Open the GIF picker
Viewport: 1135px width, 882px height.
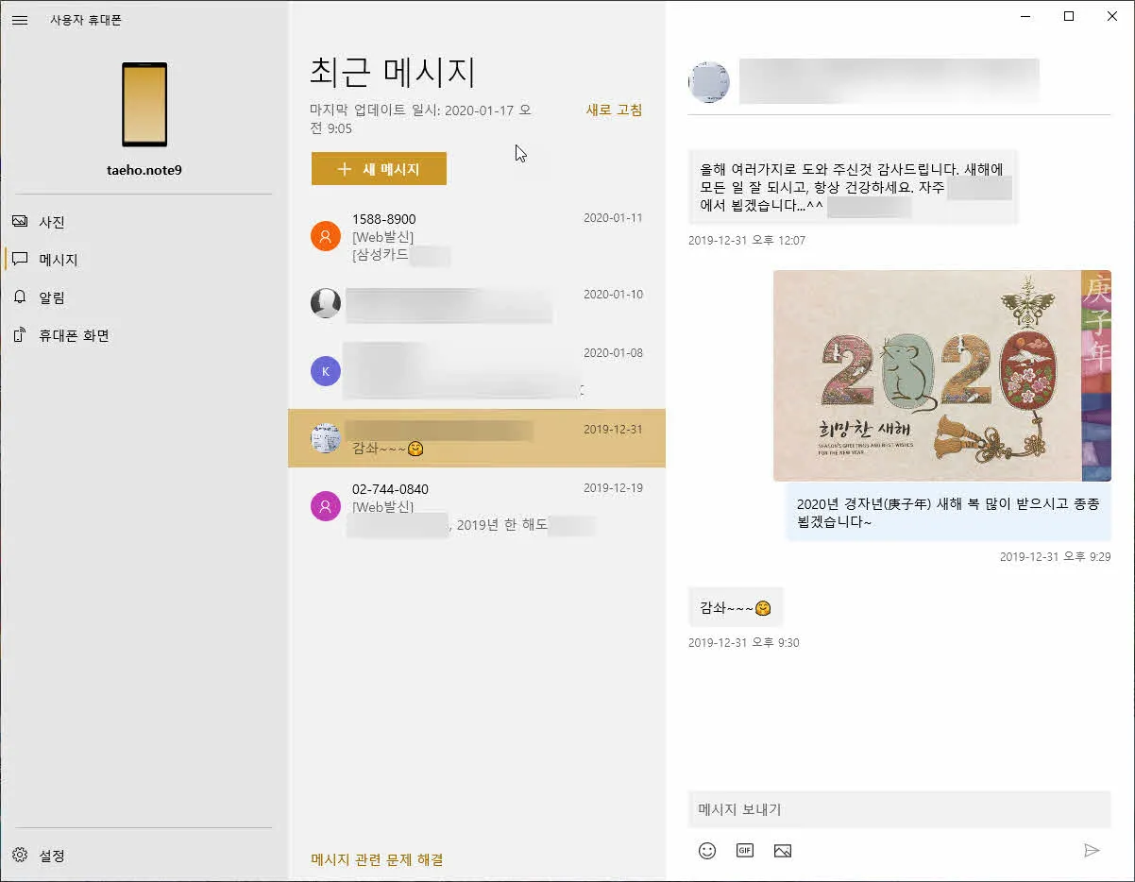pos(744,850)
